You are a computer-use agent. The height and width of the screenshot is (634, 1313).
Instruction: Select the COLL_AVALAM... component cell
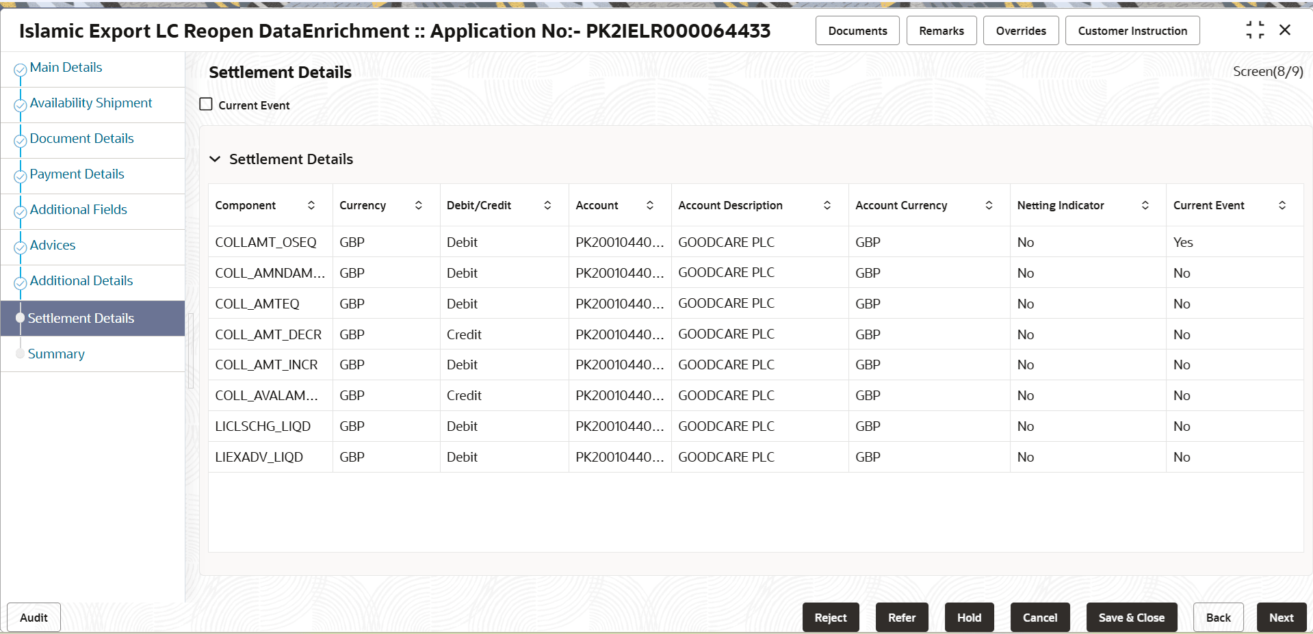click(x=270, y=395)
